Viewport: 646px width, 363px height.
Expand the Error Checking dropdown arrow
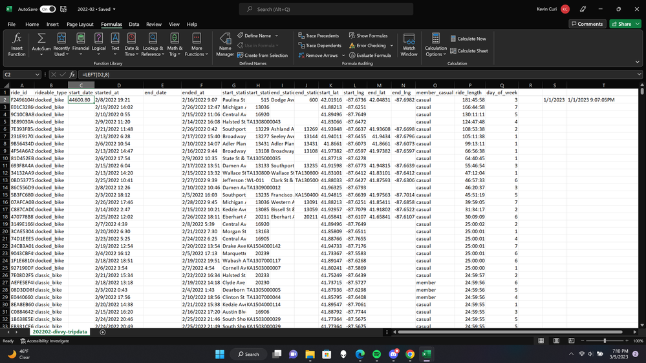(391, 46)
